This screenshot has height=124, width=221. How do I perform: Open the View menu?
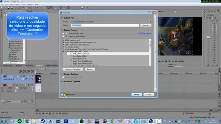point(12,4)
